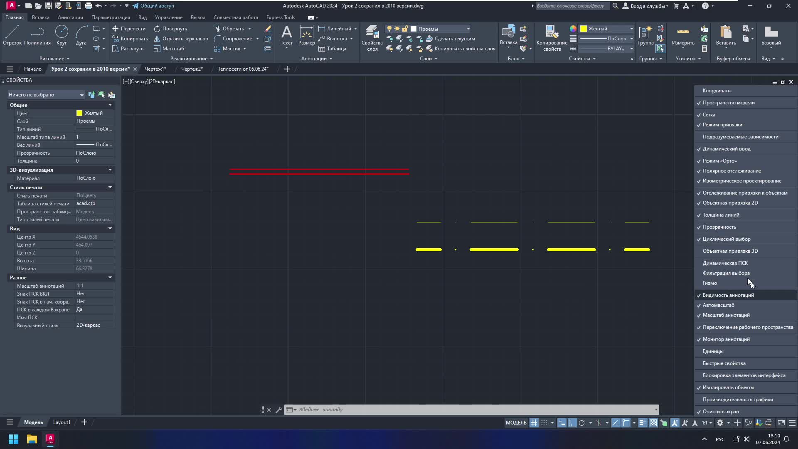The width and height of the screenshot is (798, 449).
Task: Click the customize command line wrench icon
Action: click(278, 410)
